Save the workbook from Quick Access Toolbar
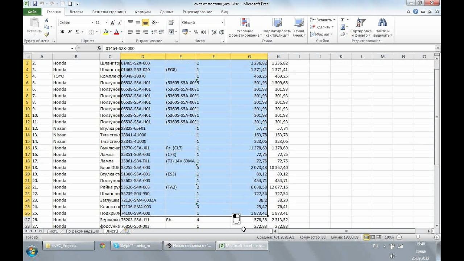 (35, 4)
